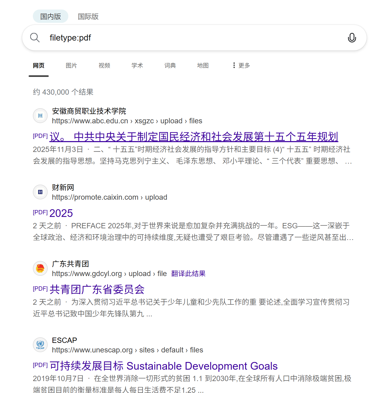Viewport: 383px width, 393px height.
Task: Click the 2019年10月7日 snippet text
Action: coord(192,384)
